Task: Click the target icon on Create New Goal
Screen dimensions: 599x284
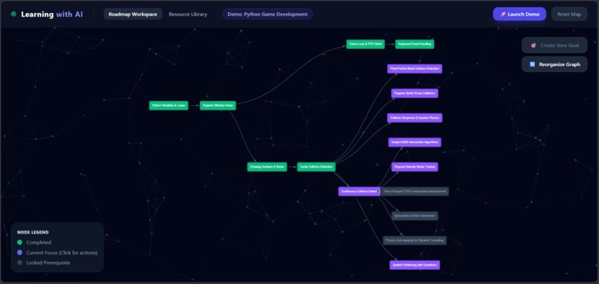Action: [x=534, y=45]
